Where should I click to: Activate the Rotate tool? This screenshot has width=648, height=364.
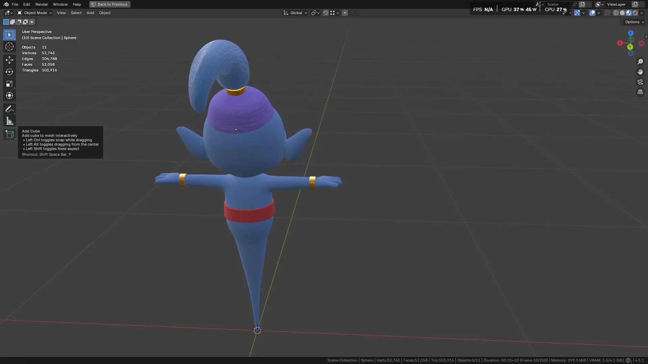(x=9, y=72)
